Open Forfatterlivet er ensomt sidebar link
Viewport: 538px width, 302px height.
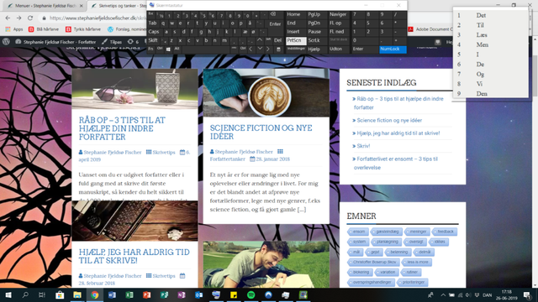(396, 164)
